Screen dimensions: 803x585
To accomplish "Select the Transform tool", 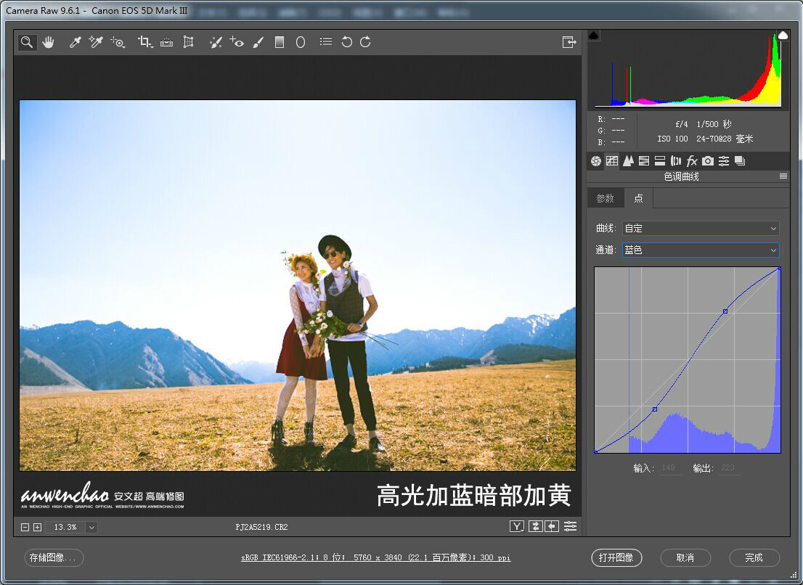I will tap(189, 42).
